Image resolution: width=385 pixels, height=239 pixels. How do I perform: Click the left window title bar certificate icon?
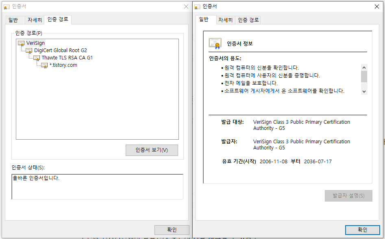[x=7, y=7]
